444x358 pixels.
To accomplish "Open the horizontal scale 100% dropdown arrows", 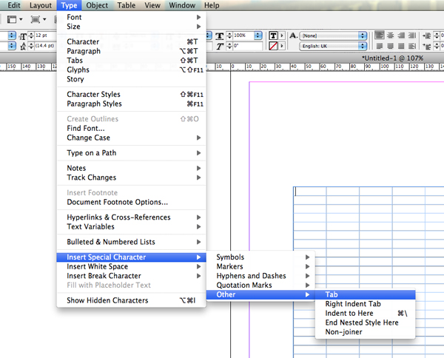I will tap(258, 36).
